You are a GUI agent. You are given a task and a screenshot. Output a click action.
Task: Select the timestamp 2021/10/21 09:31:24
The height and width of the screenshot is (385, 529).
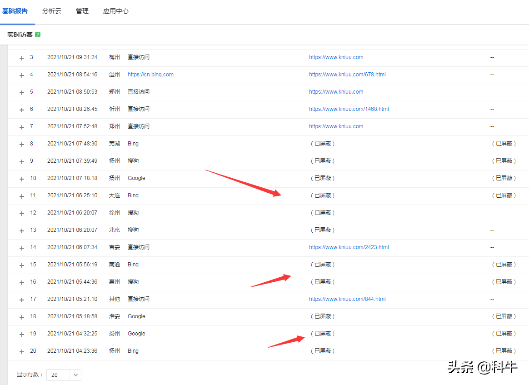click(72, 57)
